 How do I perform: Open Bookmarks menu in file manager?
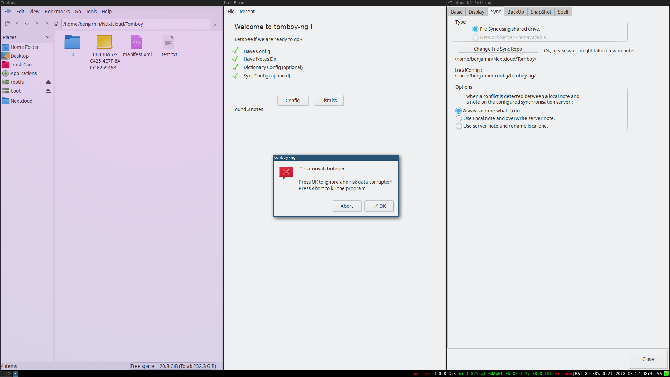[x=57, y=12]
